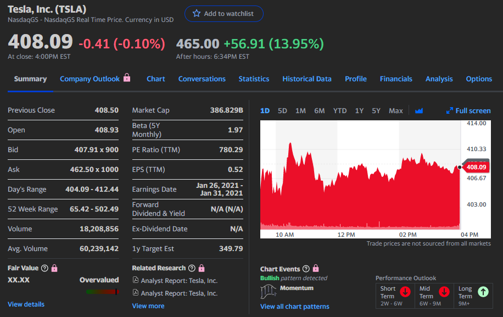Select the Max chart range
This screenshot has width=503, height=317.
[x=396, y=110]
